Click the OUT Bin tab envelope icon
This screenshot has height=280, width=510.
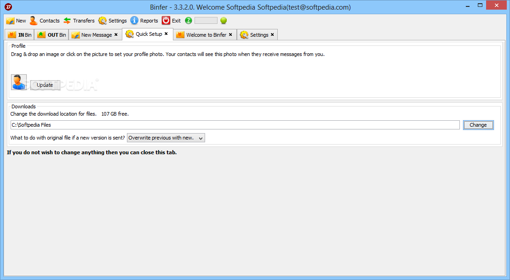[x=41, y=35]
